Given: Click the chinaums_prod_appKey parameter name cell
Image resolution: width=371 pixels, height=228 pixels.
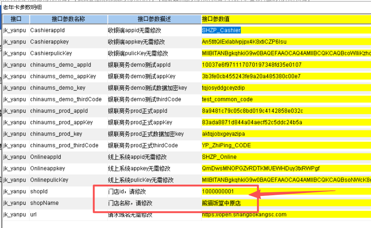Looking at the screenshot, I should click(x=61, y=122).
